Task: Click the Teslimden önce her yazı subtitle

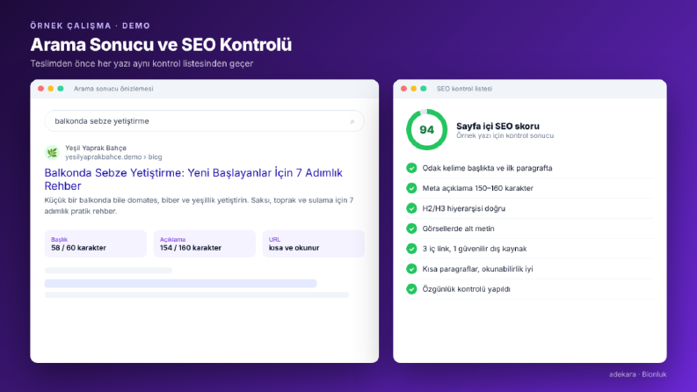Action: pos(142,63)
